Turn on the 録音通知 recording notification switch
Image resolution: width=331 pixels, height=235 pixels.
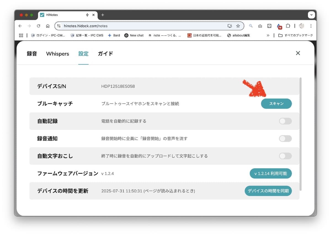point(285,138)
